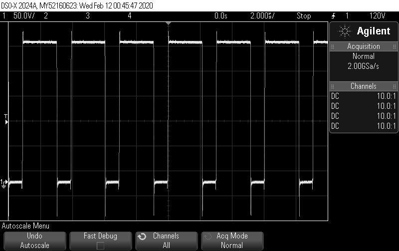This screenshot has width=399, height=251.
Task: Click the 0.0s delay readout
Action: (220, 16)
